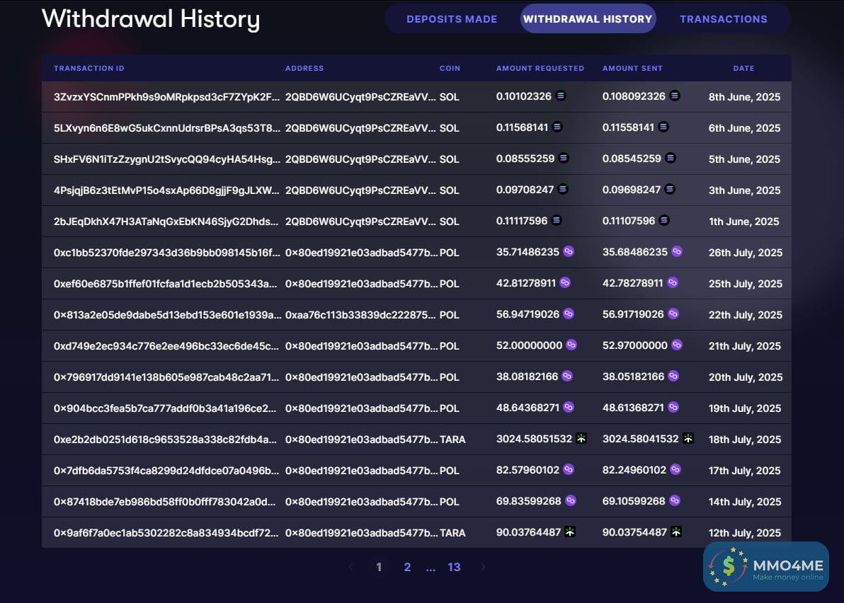Click POL icon beside 56.94719026
This screenshot has height=603, width=844.
[x=569, y=314]
